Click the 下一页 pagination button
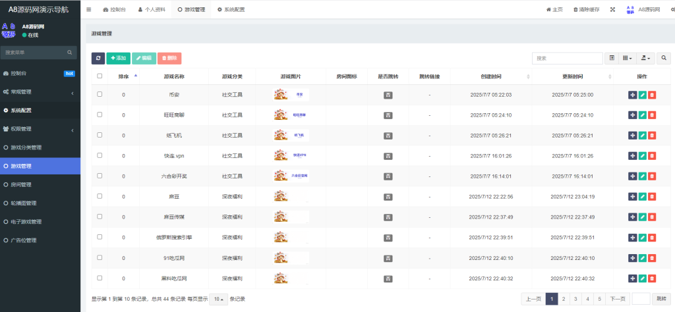Screen dimensions: 675x312 (x=618, y=299)
